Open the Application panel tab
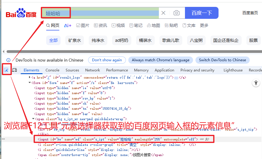This screenshot has width=262, height=159. tap(164, 70)
